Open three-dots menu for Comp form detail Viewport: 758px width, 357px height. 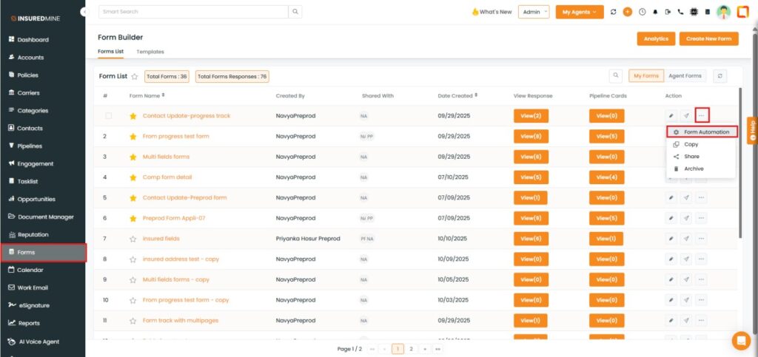pos(701,177)
